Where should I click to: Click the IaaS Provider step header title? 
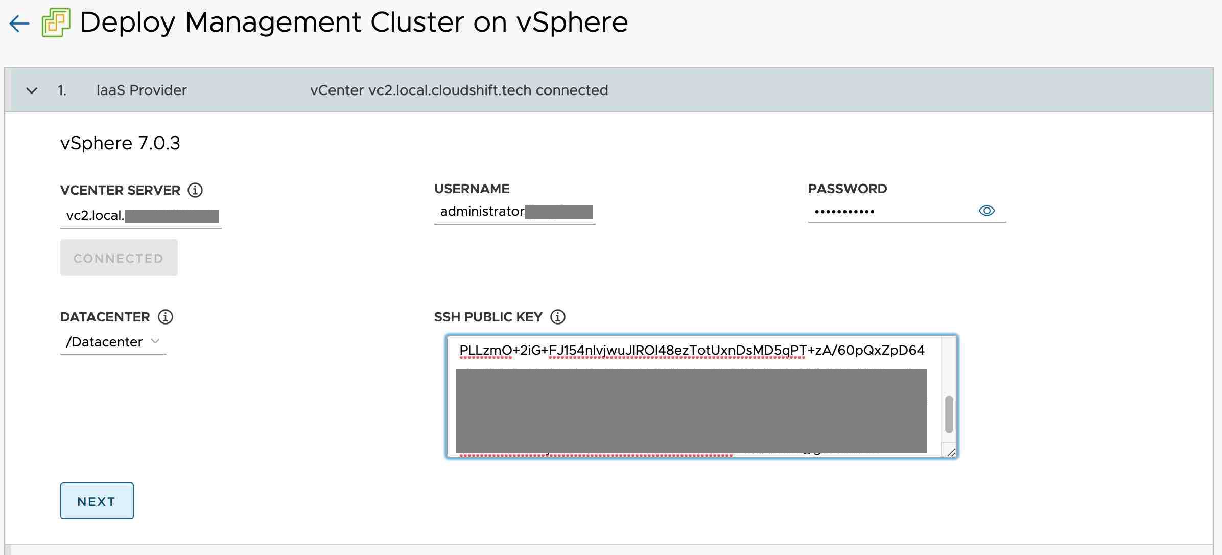tap(142, 90)
